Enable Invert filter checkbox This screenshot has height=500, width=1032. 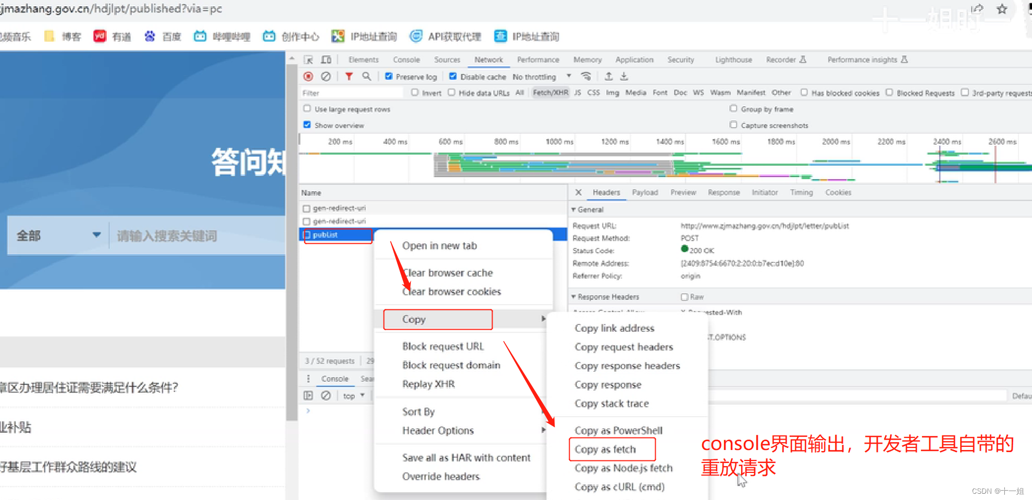pos(415,93)
